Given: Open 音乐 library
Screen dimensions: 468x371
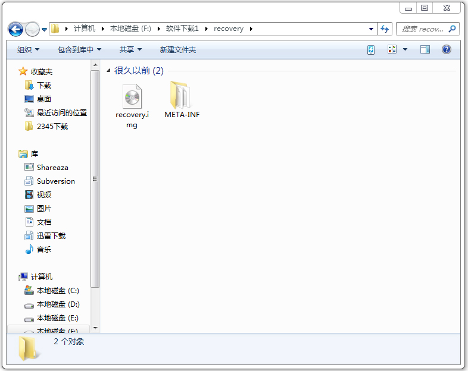Looking at the screenshot, I should click(x=44, y=250).
